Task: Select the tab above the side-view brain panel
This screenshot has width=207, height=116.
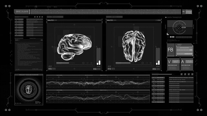Action: click(55, 17)
